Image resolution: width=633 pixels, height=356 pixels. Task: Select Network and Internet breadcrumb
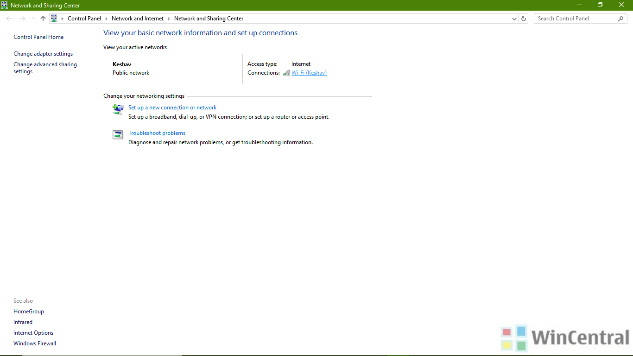138,19
